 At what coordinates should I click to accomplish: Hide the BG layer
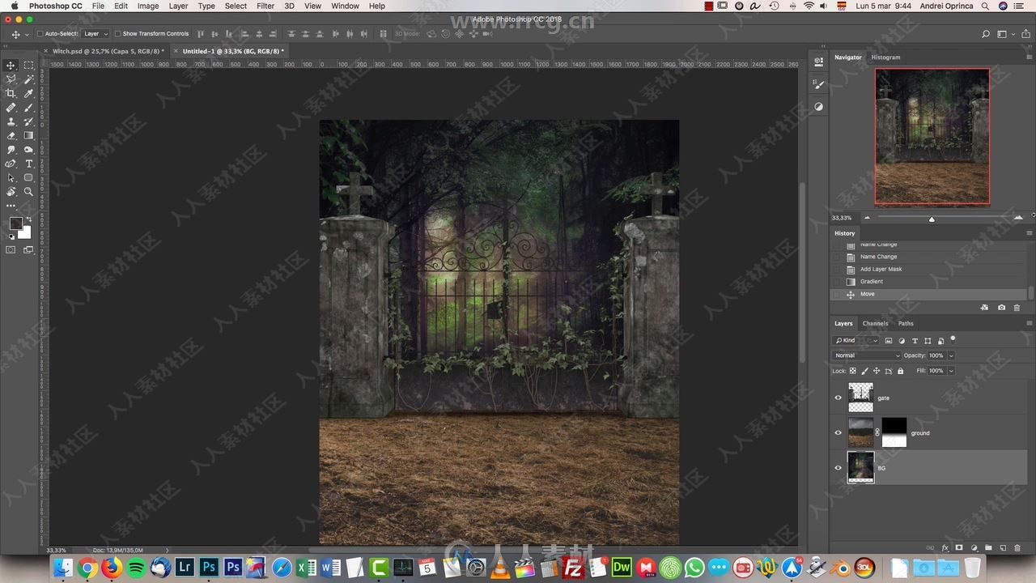[838, 467]
